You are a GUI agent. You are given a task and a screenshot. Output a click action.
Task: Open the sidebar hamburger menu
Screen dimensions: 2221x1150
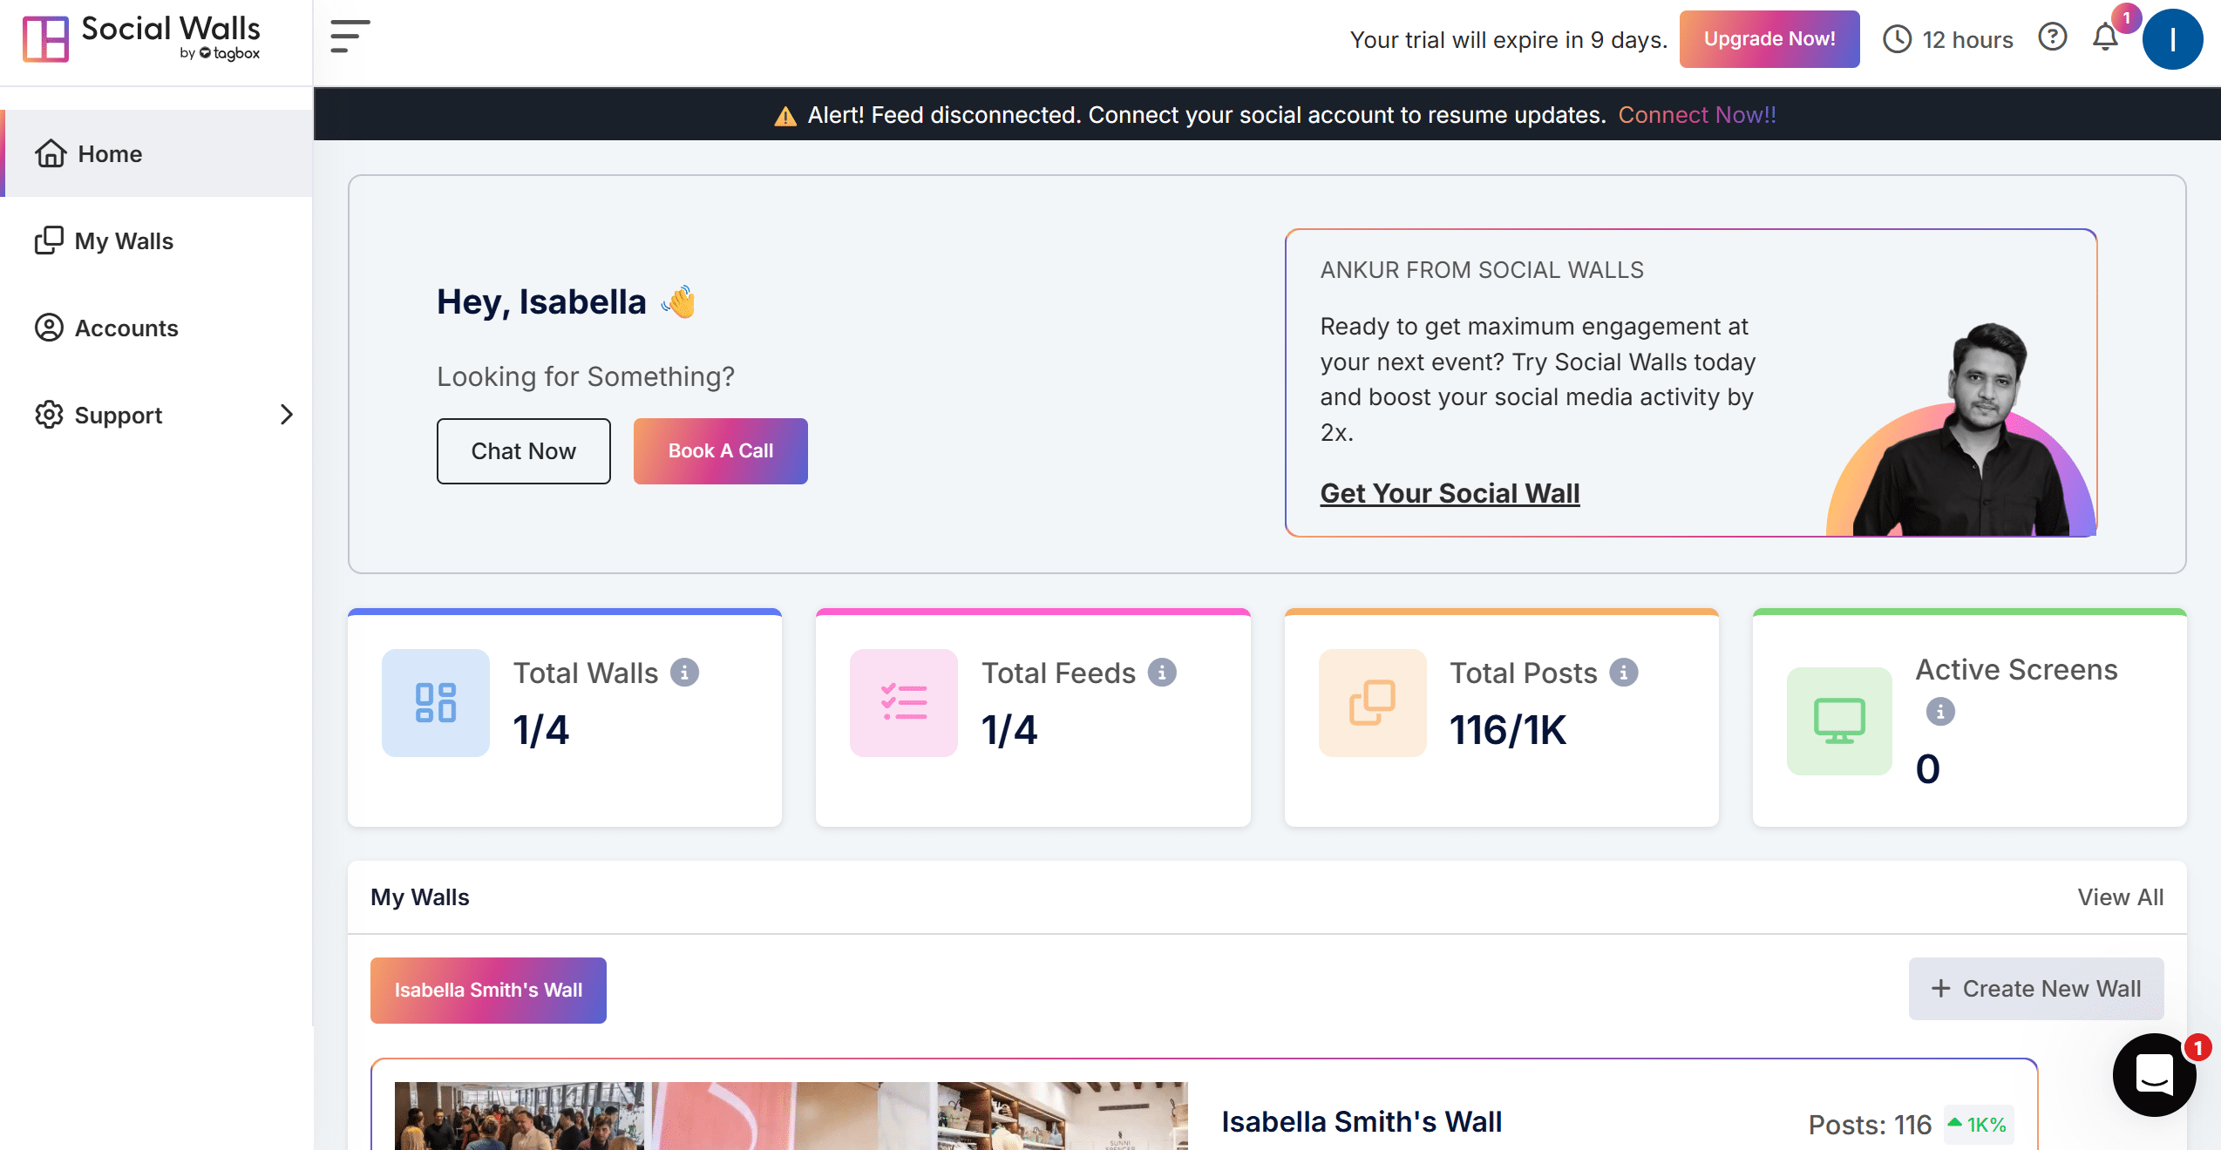(x=350, y=37)
